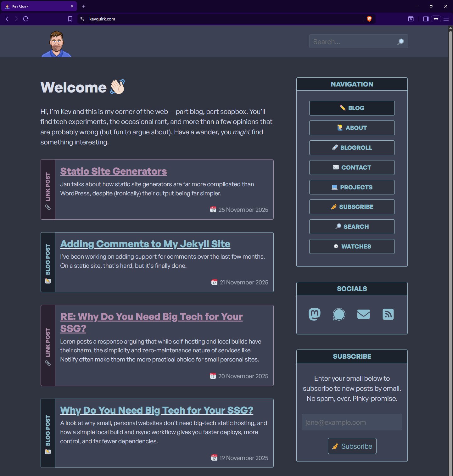Open a new tab with the plus icon
This screenshot has height=476, width=453.
point(84,6)
